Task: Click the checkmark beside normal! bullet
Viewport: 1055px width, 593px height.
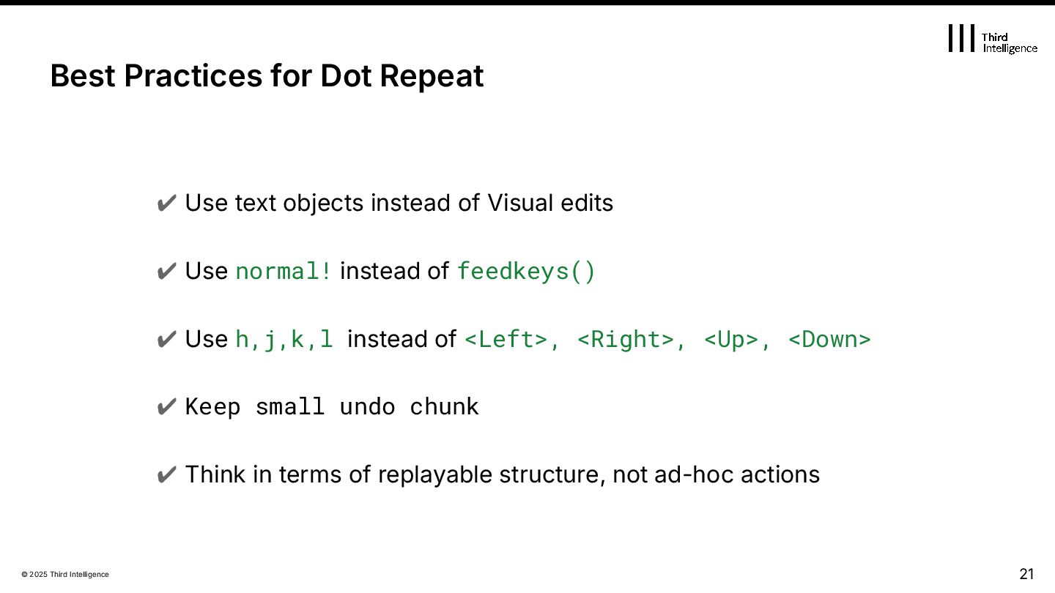Action: point(166,272)
